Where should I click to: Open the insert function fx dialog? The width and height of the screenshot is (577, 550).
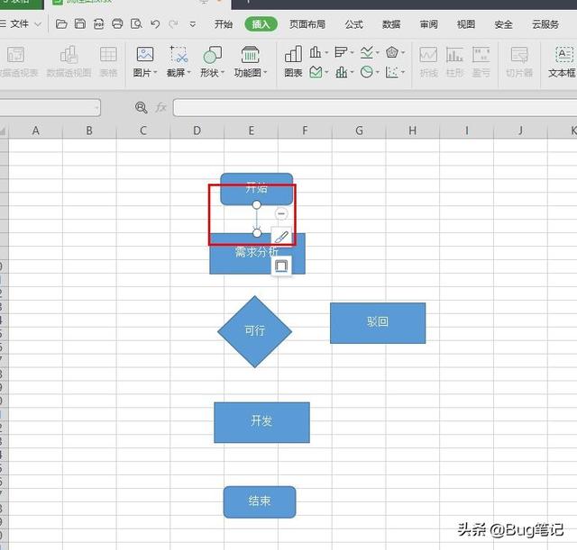pyautogui.click(x=160, y=107)
